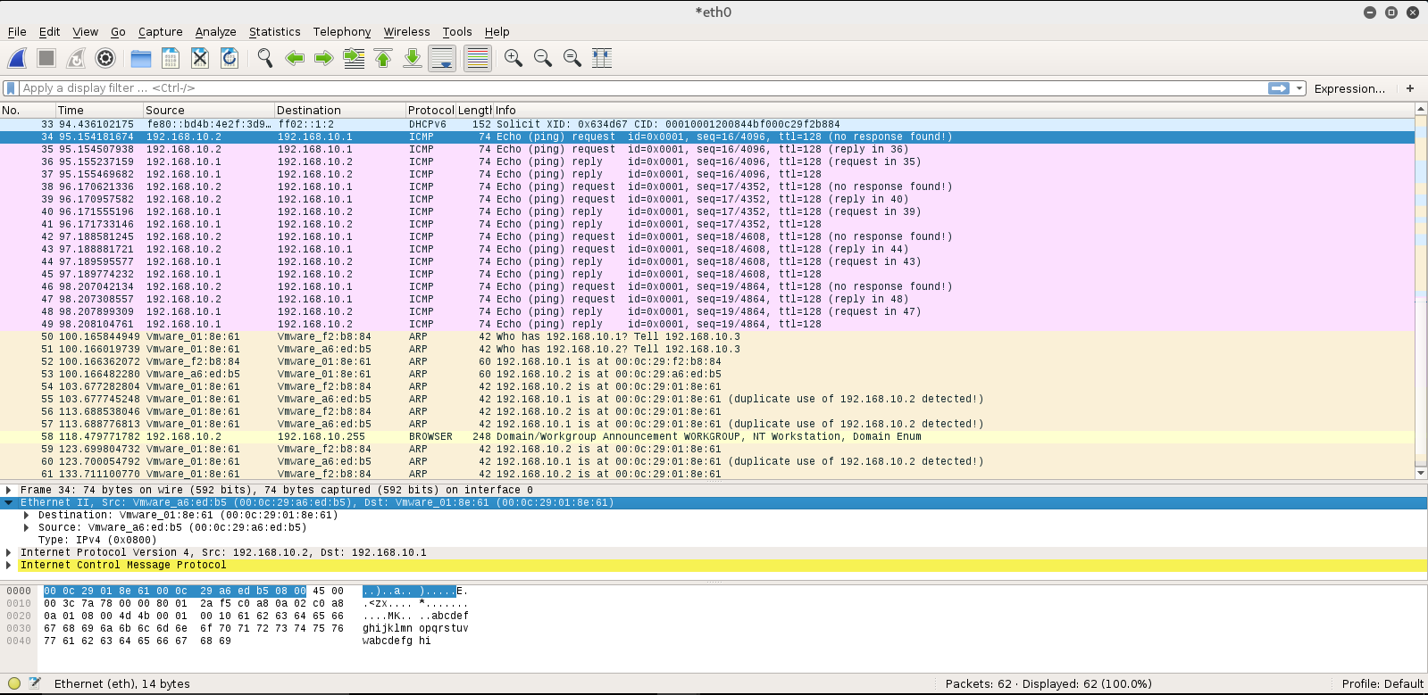Go back in packet history
The height and width of the screenshot is (695, 1428).
pos(295,58)
